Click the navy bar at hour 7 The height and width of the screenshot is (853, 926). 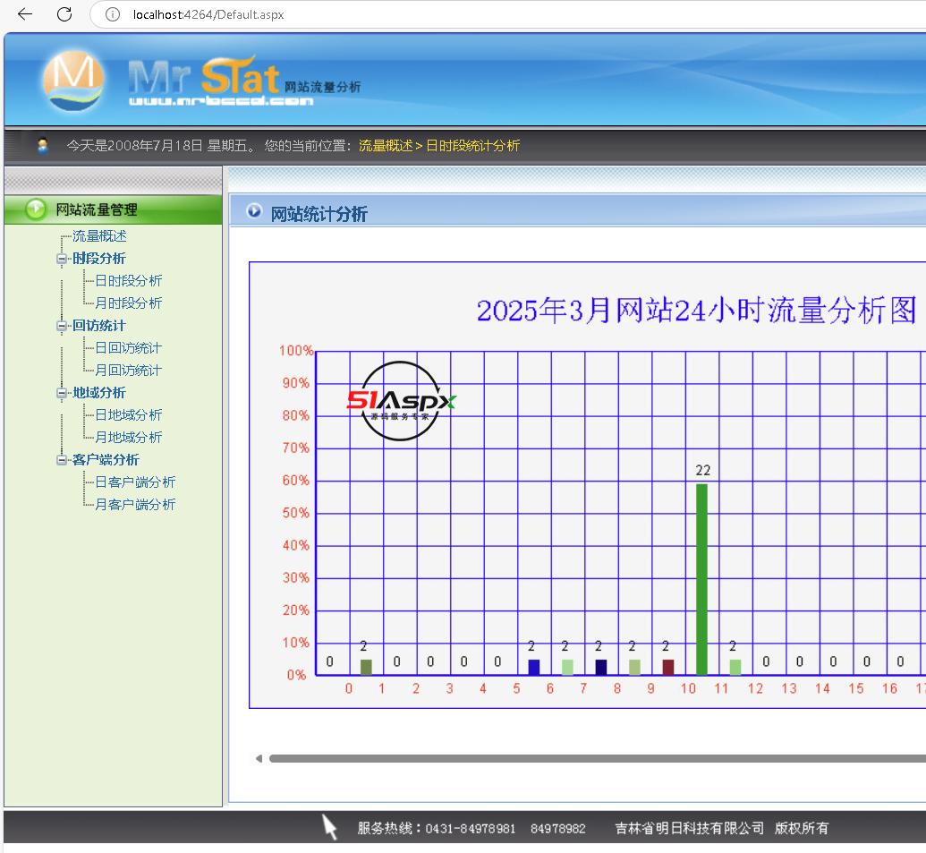click(601, 668)
